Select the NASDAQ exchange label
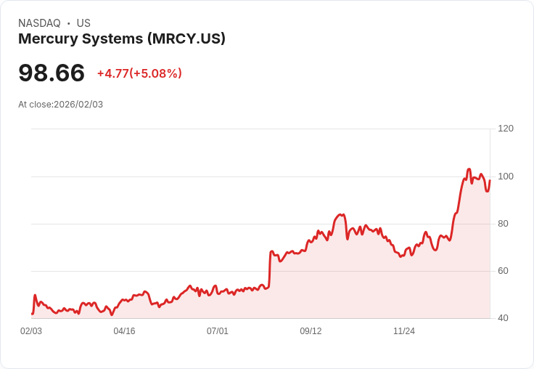Screen dimensions: 534x369 pyautogui.click(x=39, y=23)
